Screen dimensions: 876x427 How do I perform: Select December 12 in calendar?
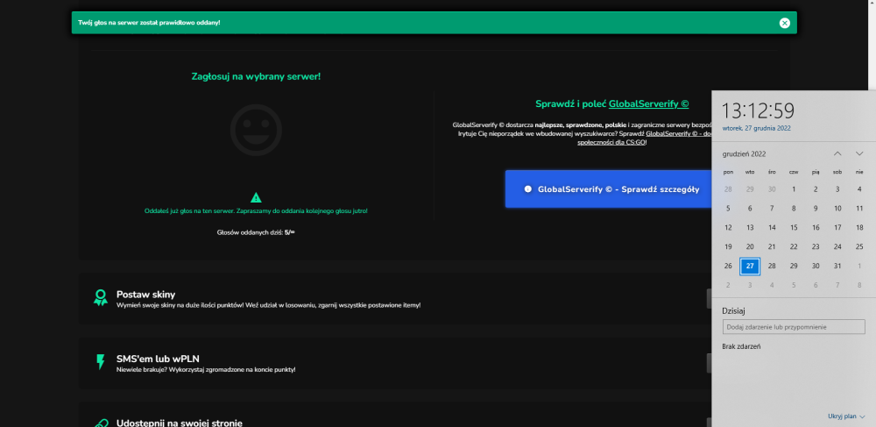pyautogui.click(x=728, y=227)
